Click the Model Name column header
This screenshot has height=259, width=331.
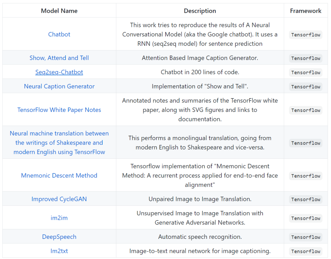59,11
